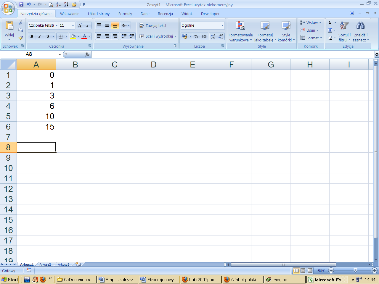Switch to the Formuły ribbon tab
Image resolution: width=379 pixels, height=284 pixels.
pyautogui.click(x=125, y=14)
